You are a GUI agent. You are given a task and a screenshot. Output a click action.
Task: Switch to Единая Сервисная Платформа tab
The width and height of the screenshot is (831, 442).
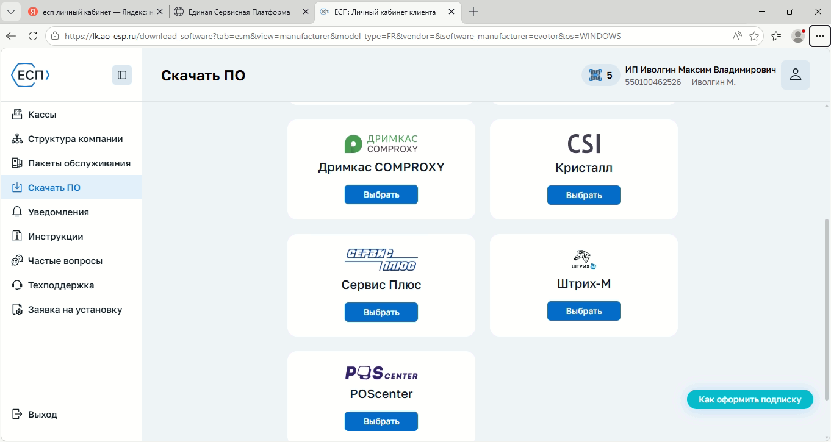coord(242,12)
